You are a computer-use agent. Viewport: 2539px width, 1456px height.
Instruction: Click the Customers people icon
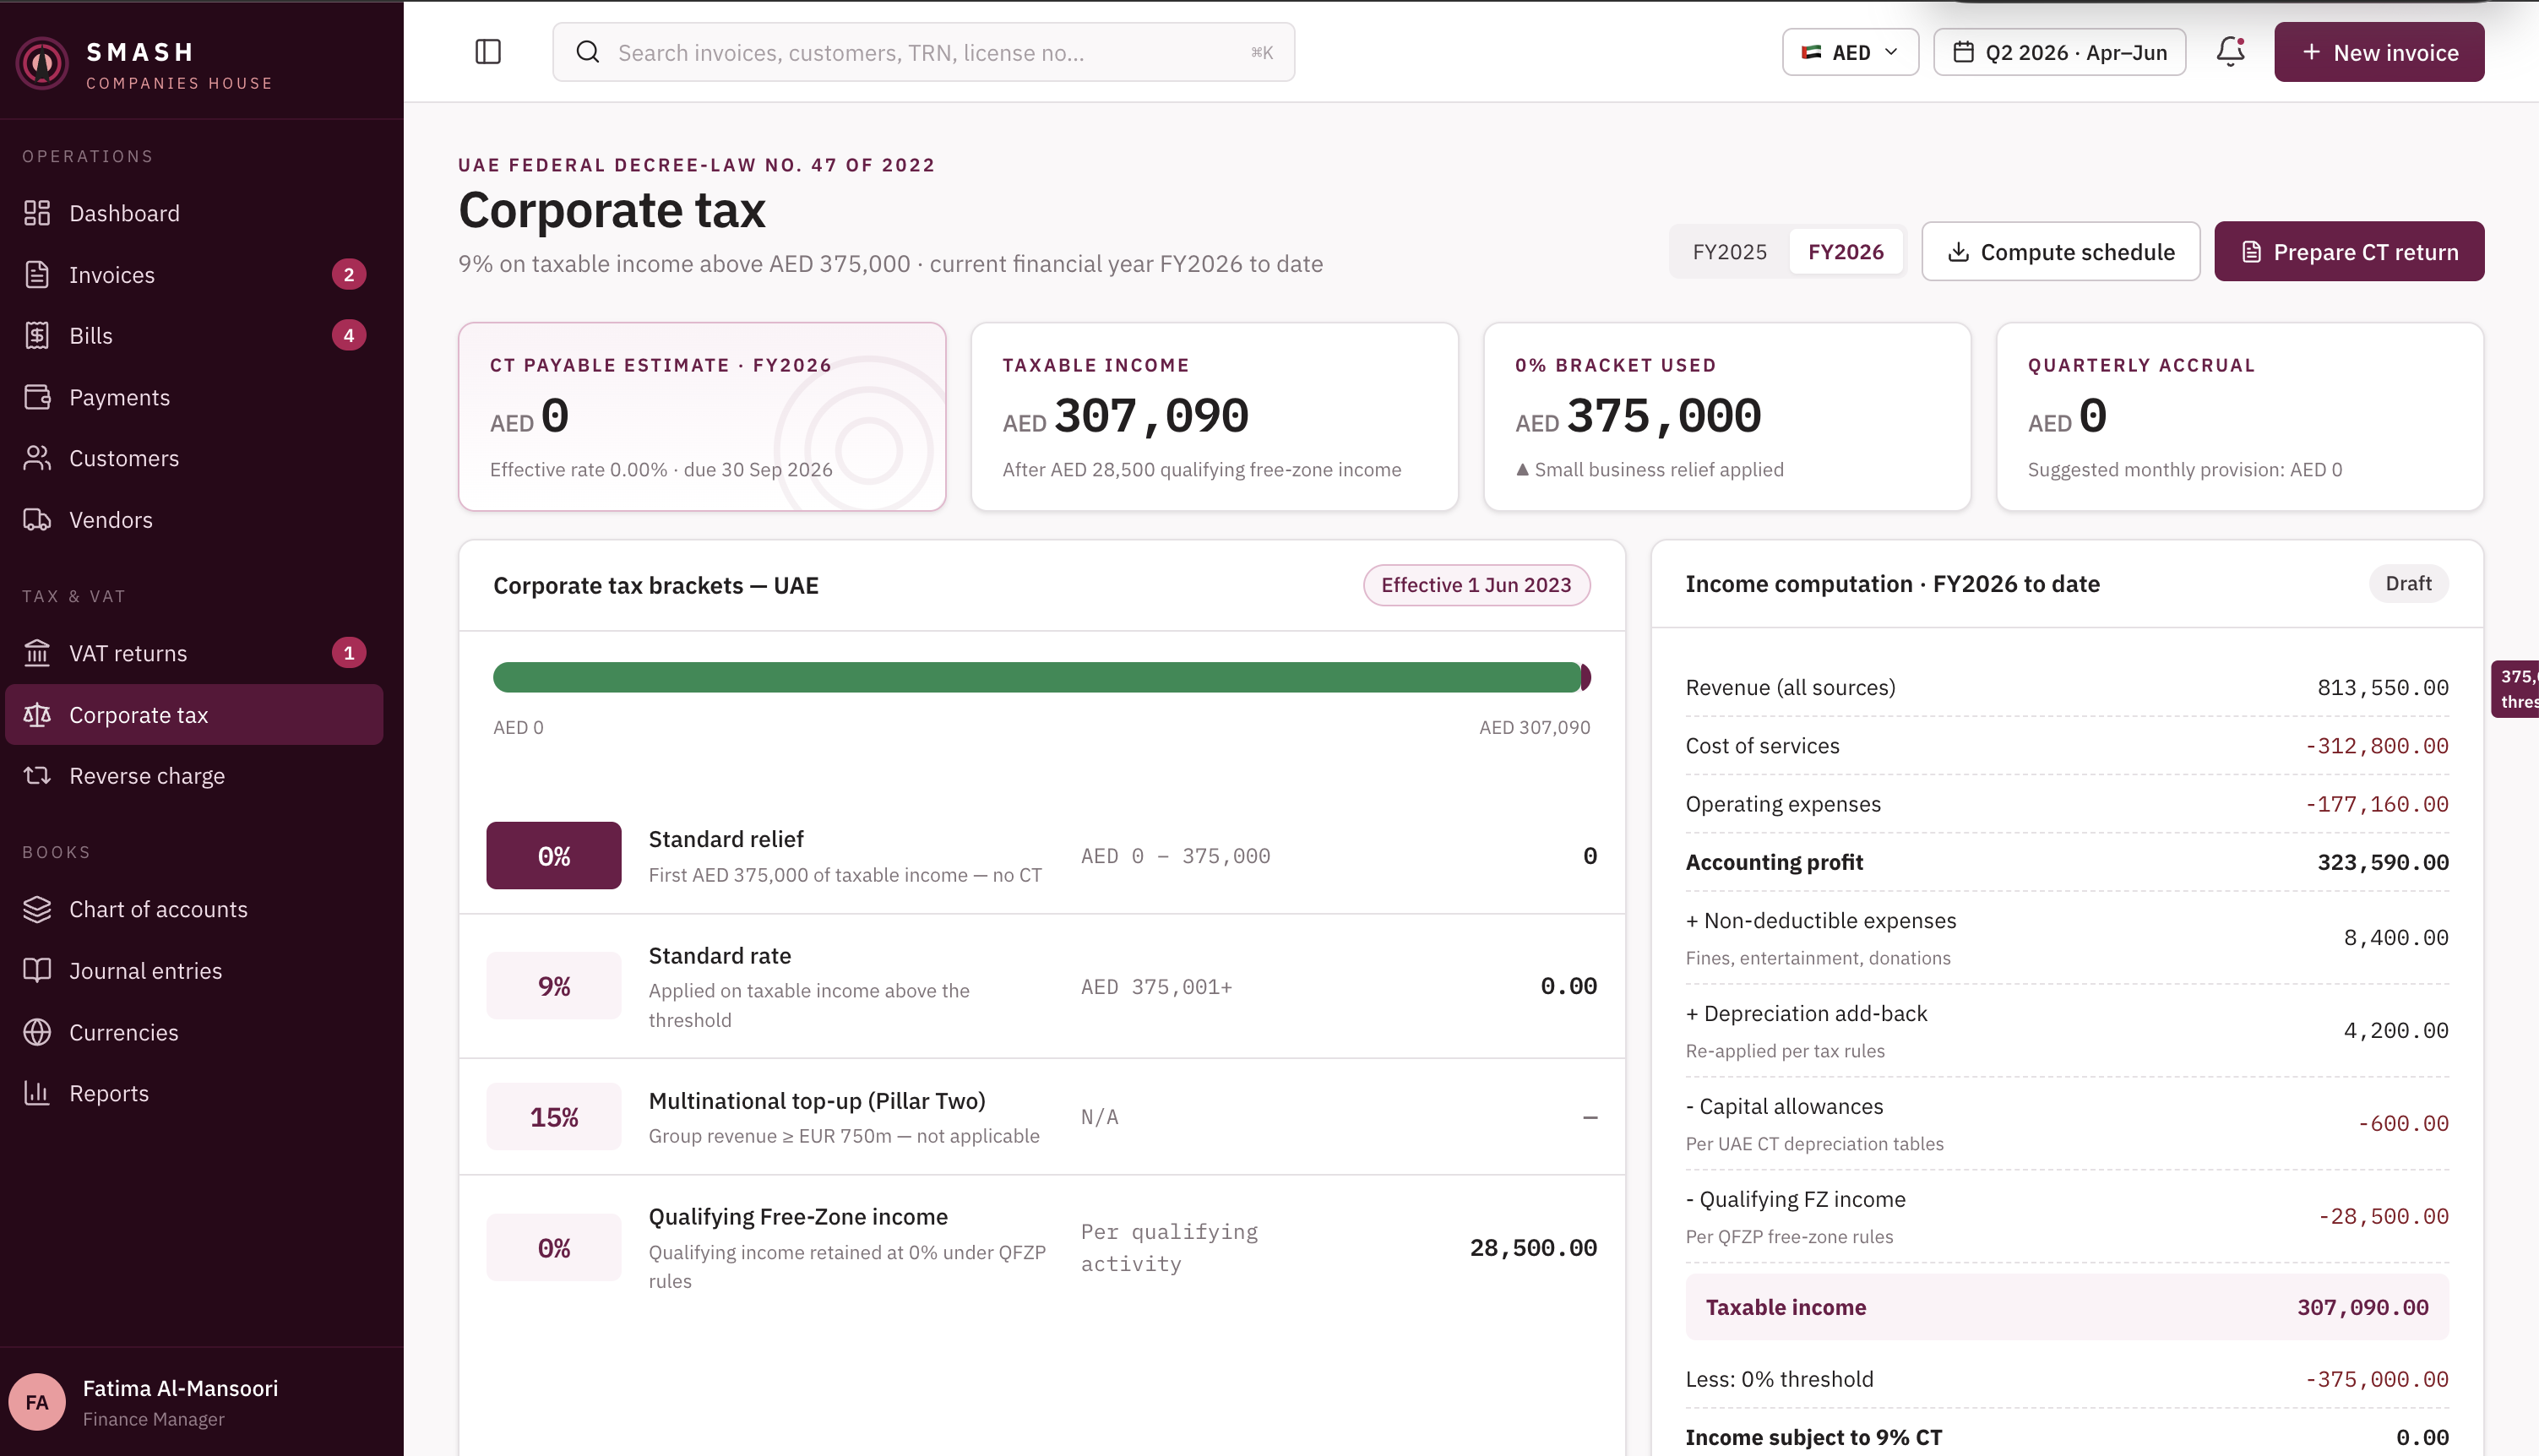pos(37,458)
